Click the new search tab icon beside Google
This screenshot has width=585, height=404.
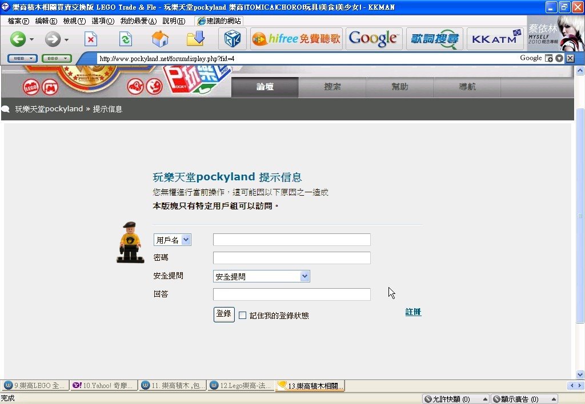pyautogui.click(x=549, y=58)
